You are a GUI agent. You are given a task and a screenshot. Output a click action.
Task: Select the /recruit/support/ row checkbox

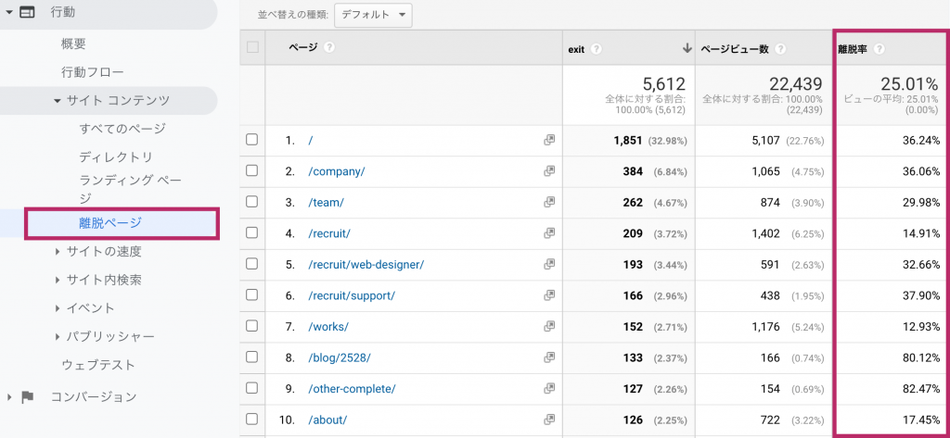[x=251, y=294]
